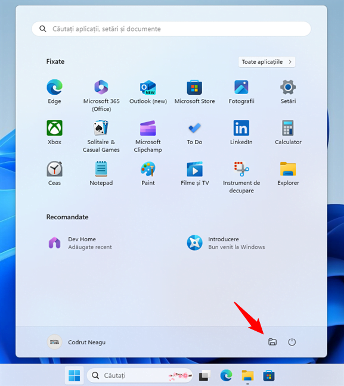Open the To Do app
Image resolution: width=344 pixels, height=386 pixels.
(x=195, y=133)
